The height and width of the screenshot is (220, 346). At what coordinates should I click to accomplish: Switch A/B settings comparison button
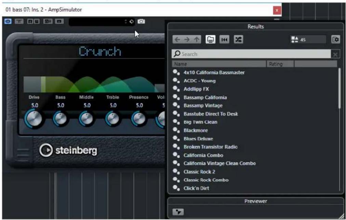(48, 21)
